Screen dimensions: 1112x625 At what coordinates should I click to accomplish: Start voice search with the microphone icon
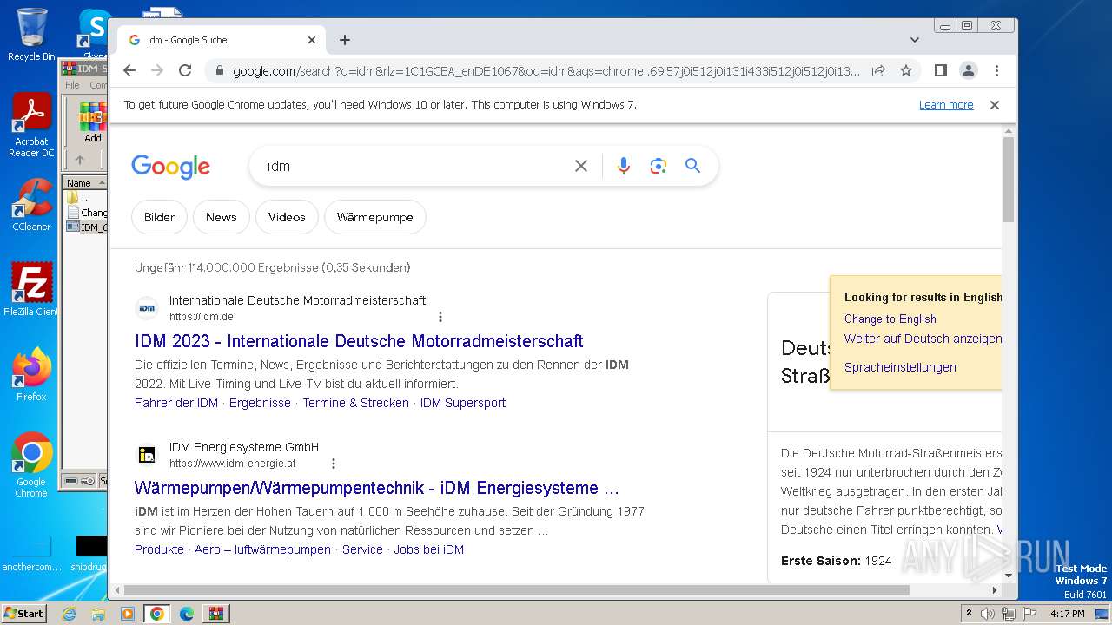[x=624, y=166]
